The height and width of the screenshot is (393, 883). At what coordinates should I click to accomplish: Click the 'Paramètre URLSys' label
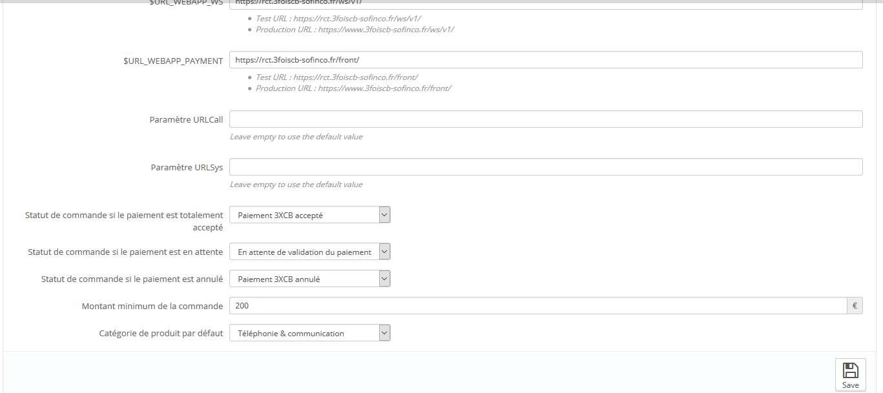pos(187,168)
